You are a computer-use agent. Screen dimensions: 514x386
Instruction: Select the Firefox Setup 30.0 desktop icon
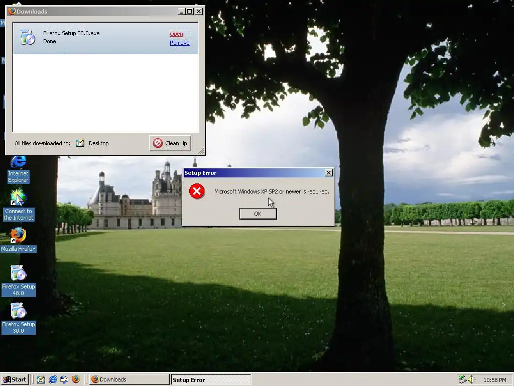click(x=19, y=318)
